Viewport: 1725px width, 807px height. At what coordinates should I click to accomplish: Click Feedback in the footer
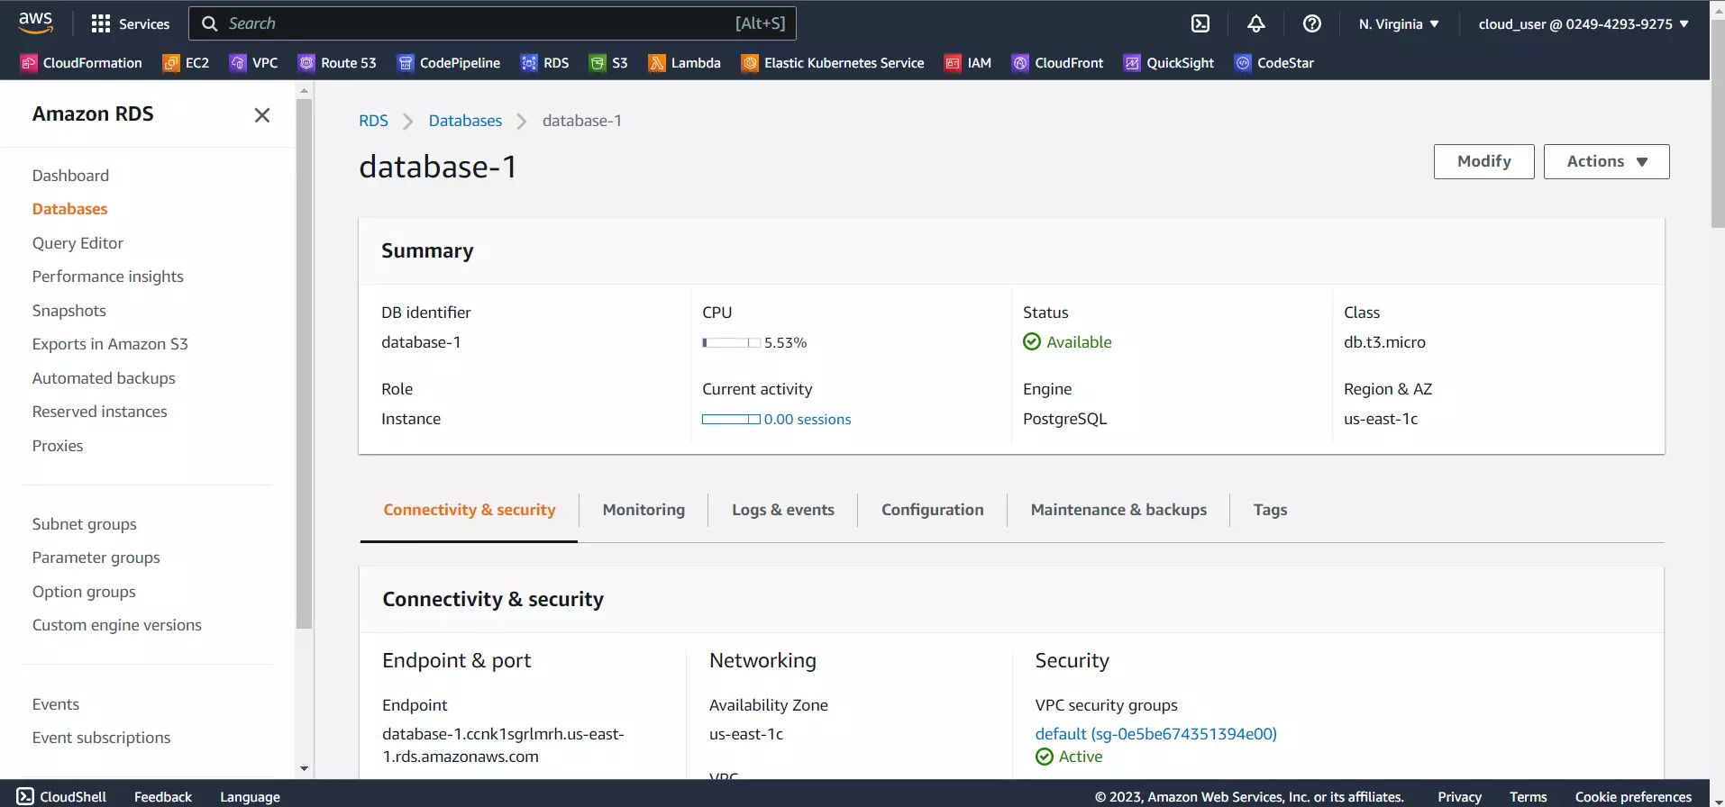tap(163, 796)
